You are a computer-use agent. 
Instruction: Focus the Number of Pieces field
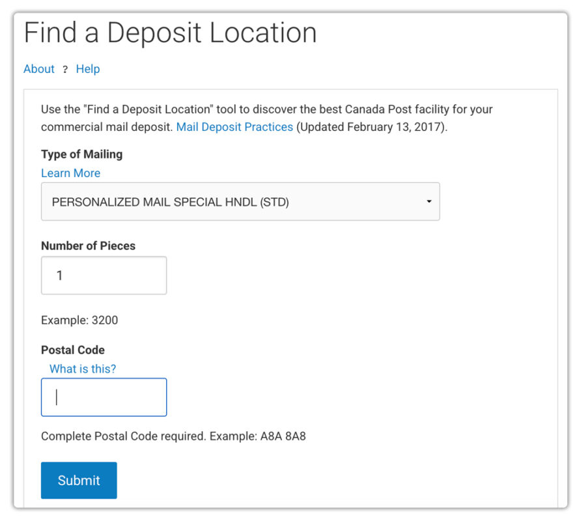104,275
